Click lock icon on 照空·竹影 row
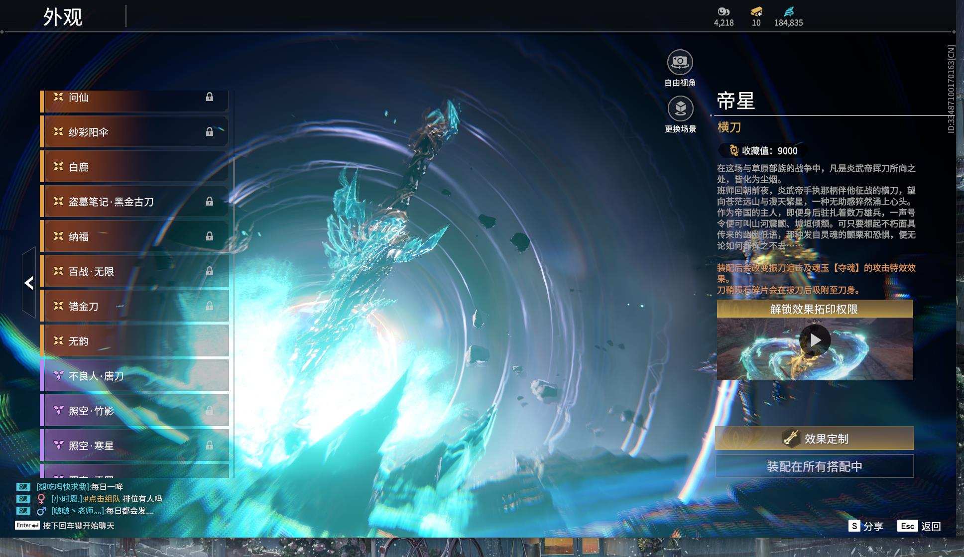The image size is (964, 557). coord(210,410)
